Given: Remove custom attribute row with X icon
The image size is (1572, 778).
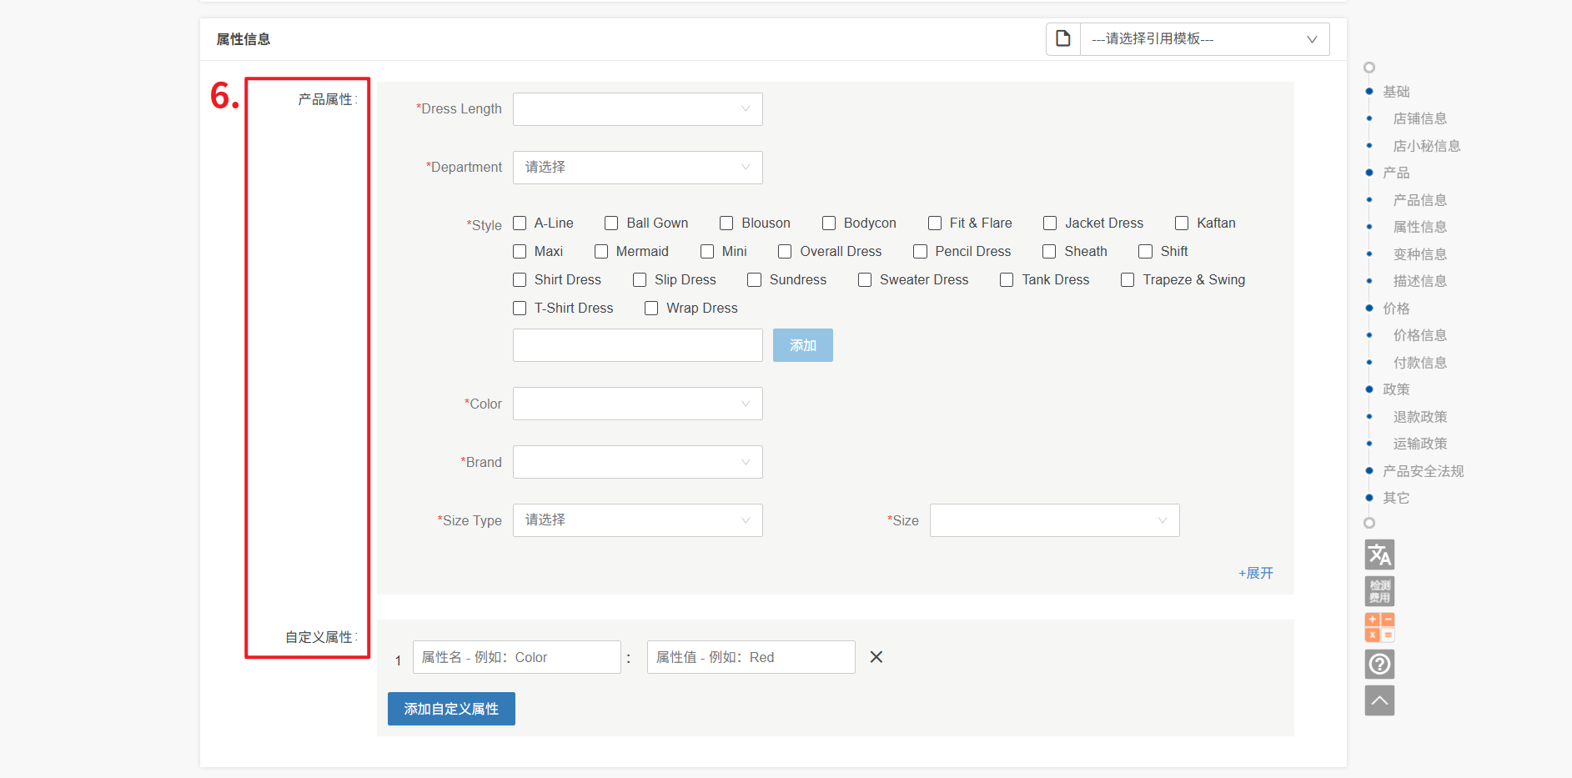Looking at the screenshot, I should [x=876, y=657].
